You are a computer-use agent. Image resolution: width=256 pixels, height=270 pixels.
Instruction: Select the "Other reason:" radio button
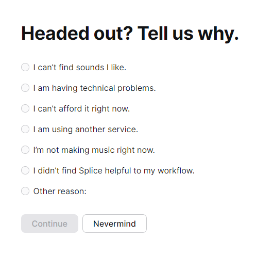tap(25, 191)
